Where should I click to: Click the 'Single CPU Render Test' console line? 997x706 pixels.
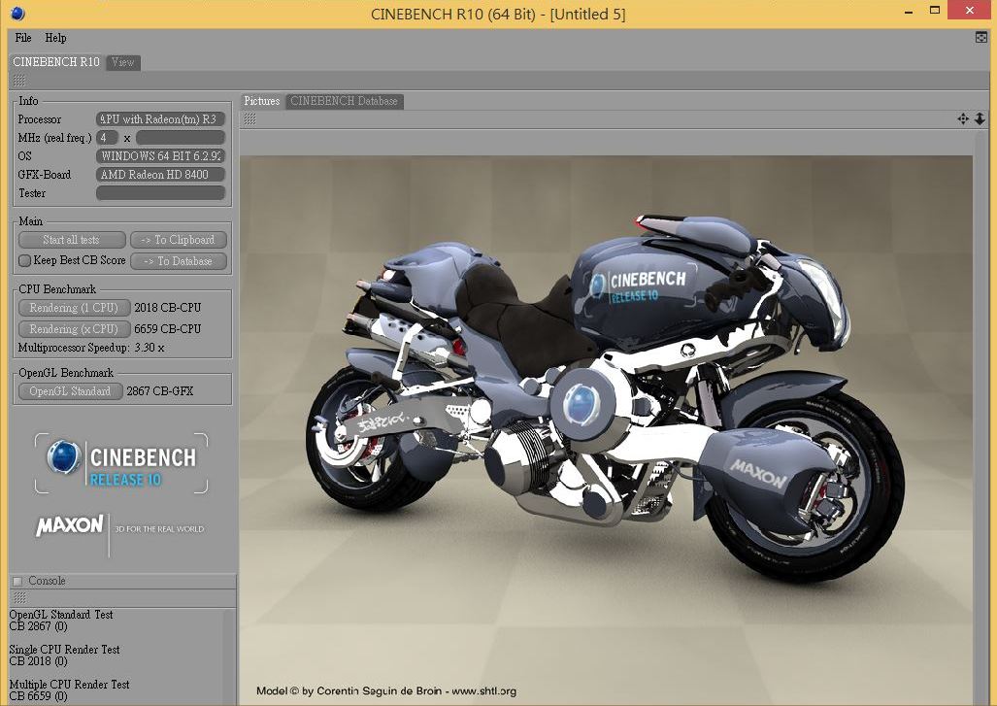(x=64, y=650)
